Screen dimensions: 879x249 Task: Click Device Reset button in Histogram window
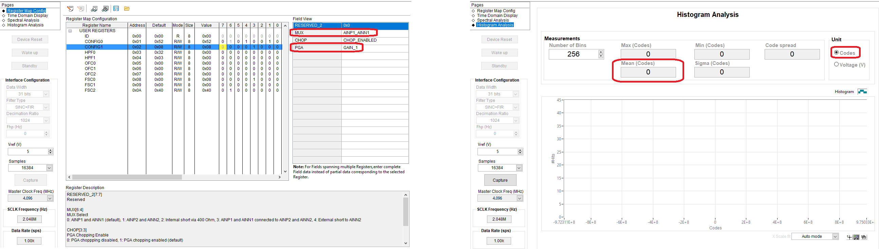click(x=499, y=40)
